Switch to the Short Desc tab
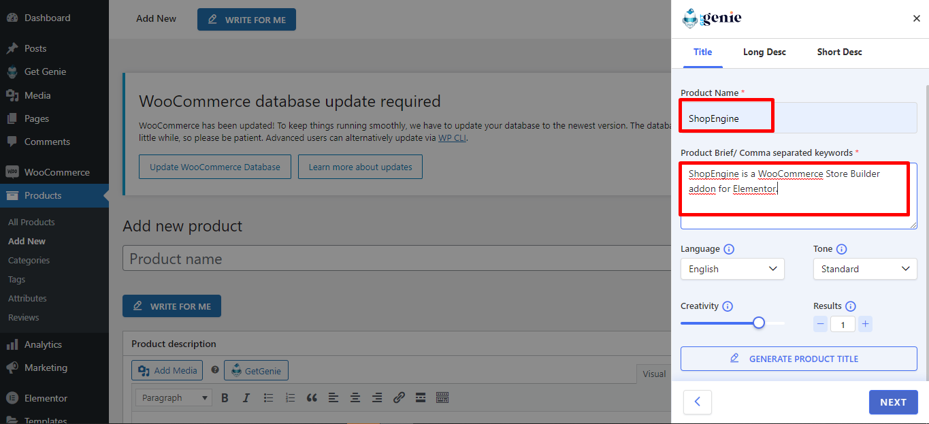 [x=839, y=52]
